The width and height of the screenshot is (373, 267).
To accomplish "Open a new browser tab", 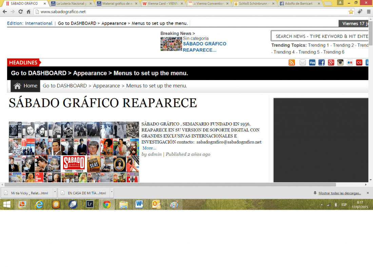I will click(328, 4).
